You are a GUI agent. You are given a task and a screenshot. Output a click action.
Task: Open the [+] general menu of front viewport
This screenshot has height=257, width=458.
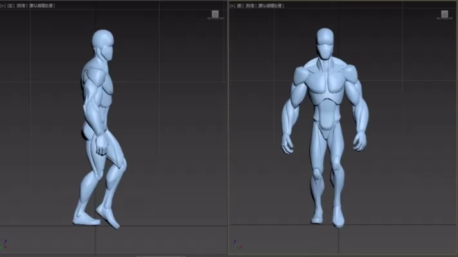pos(233,6)
